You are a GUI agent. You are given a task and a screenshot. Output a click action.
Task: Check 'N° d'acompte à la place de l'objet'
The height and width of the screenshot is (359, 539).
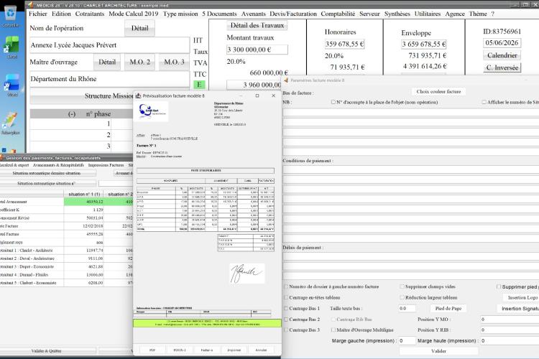tap(333, 102)
